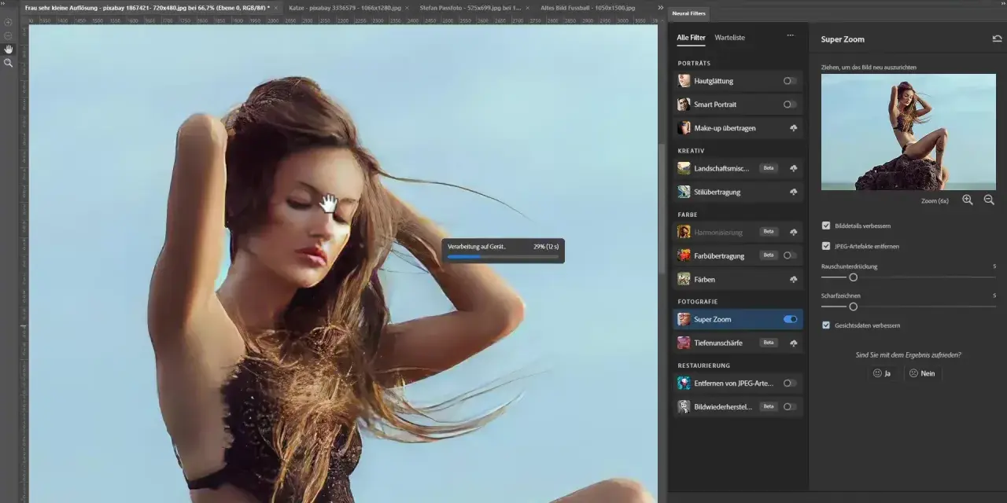Open the Stefan Passfoto document tab
The image size is (1007, 503).
pyautogui.click(x=470, y=7)
